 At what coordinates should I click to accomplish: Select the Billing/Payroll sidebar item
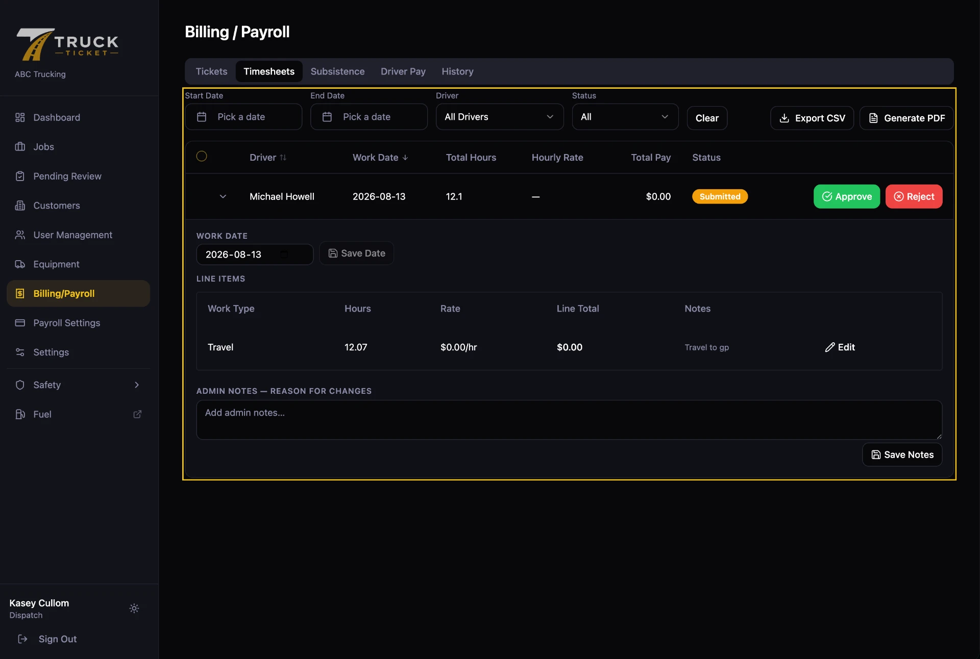[x=78, y=293]
